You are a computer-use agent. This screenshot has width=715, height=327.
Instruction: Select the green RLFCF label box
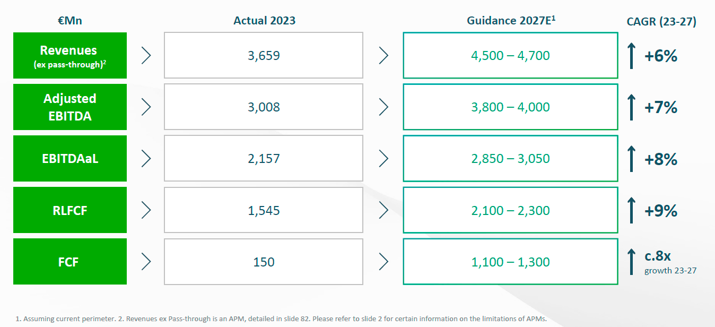pos(70,210)
